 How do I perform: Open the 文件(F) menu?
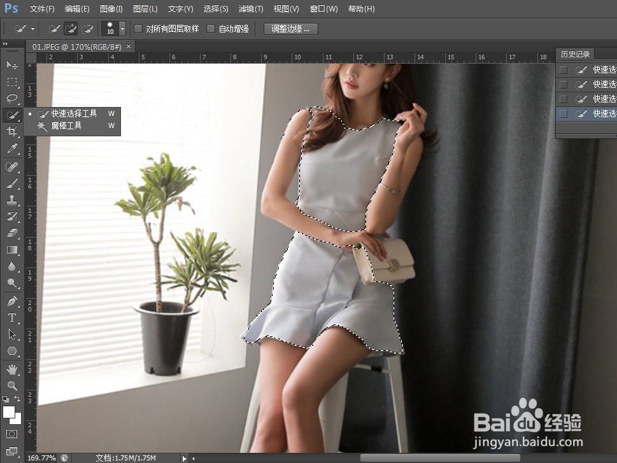click(x=42, y=9)
